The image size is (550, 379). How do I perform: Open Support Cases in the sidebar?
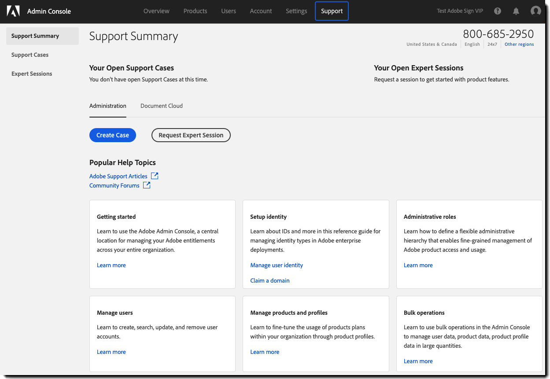tap(30, 55)
